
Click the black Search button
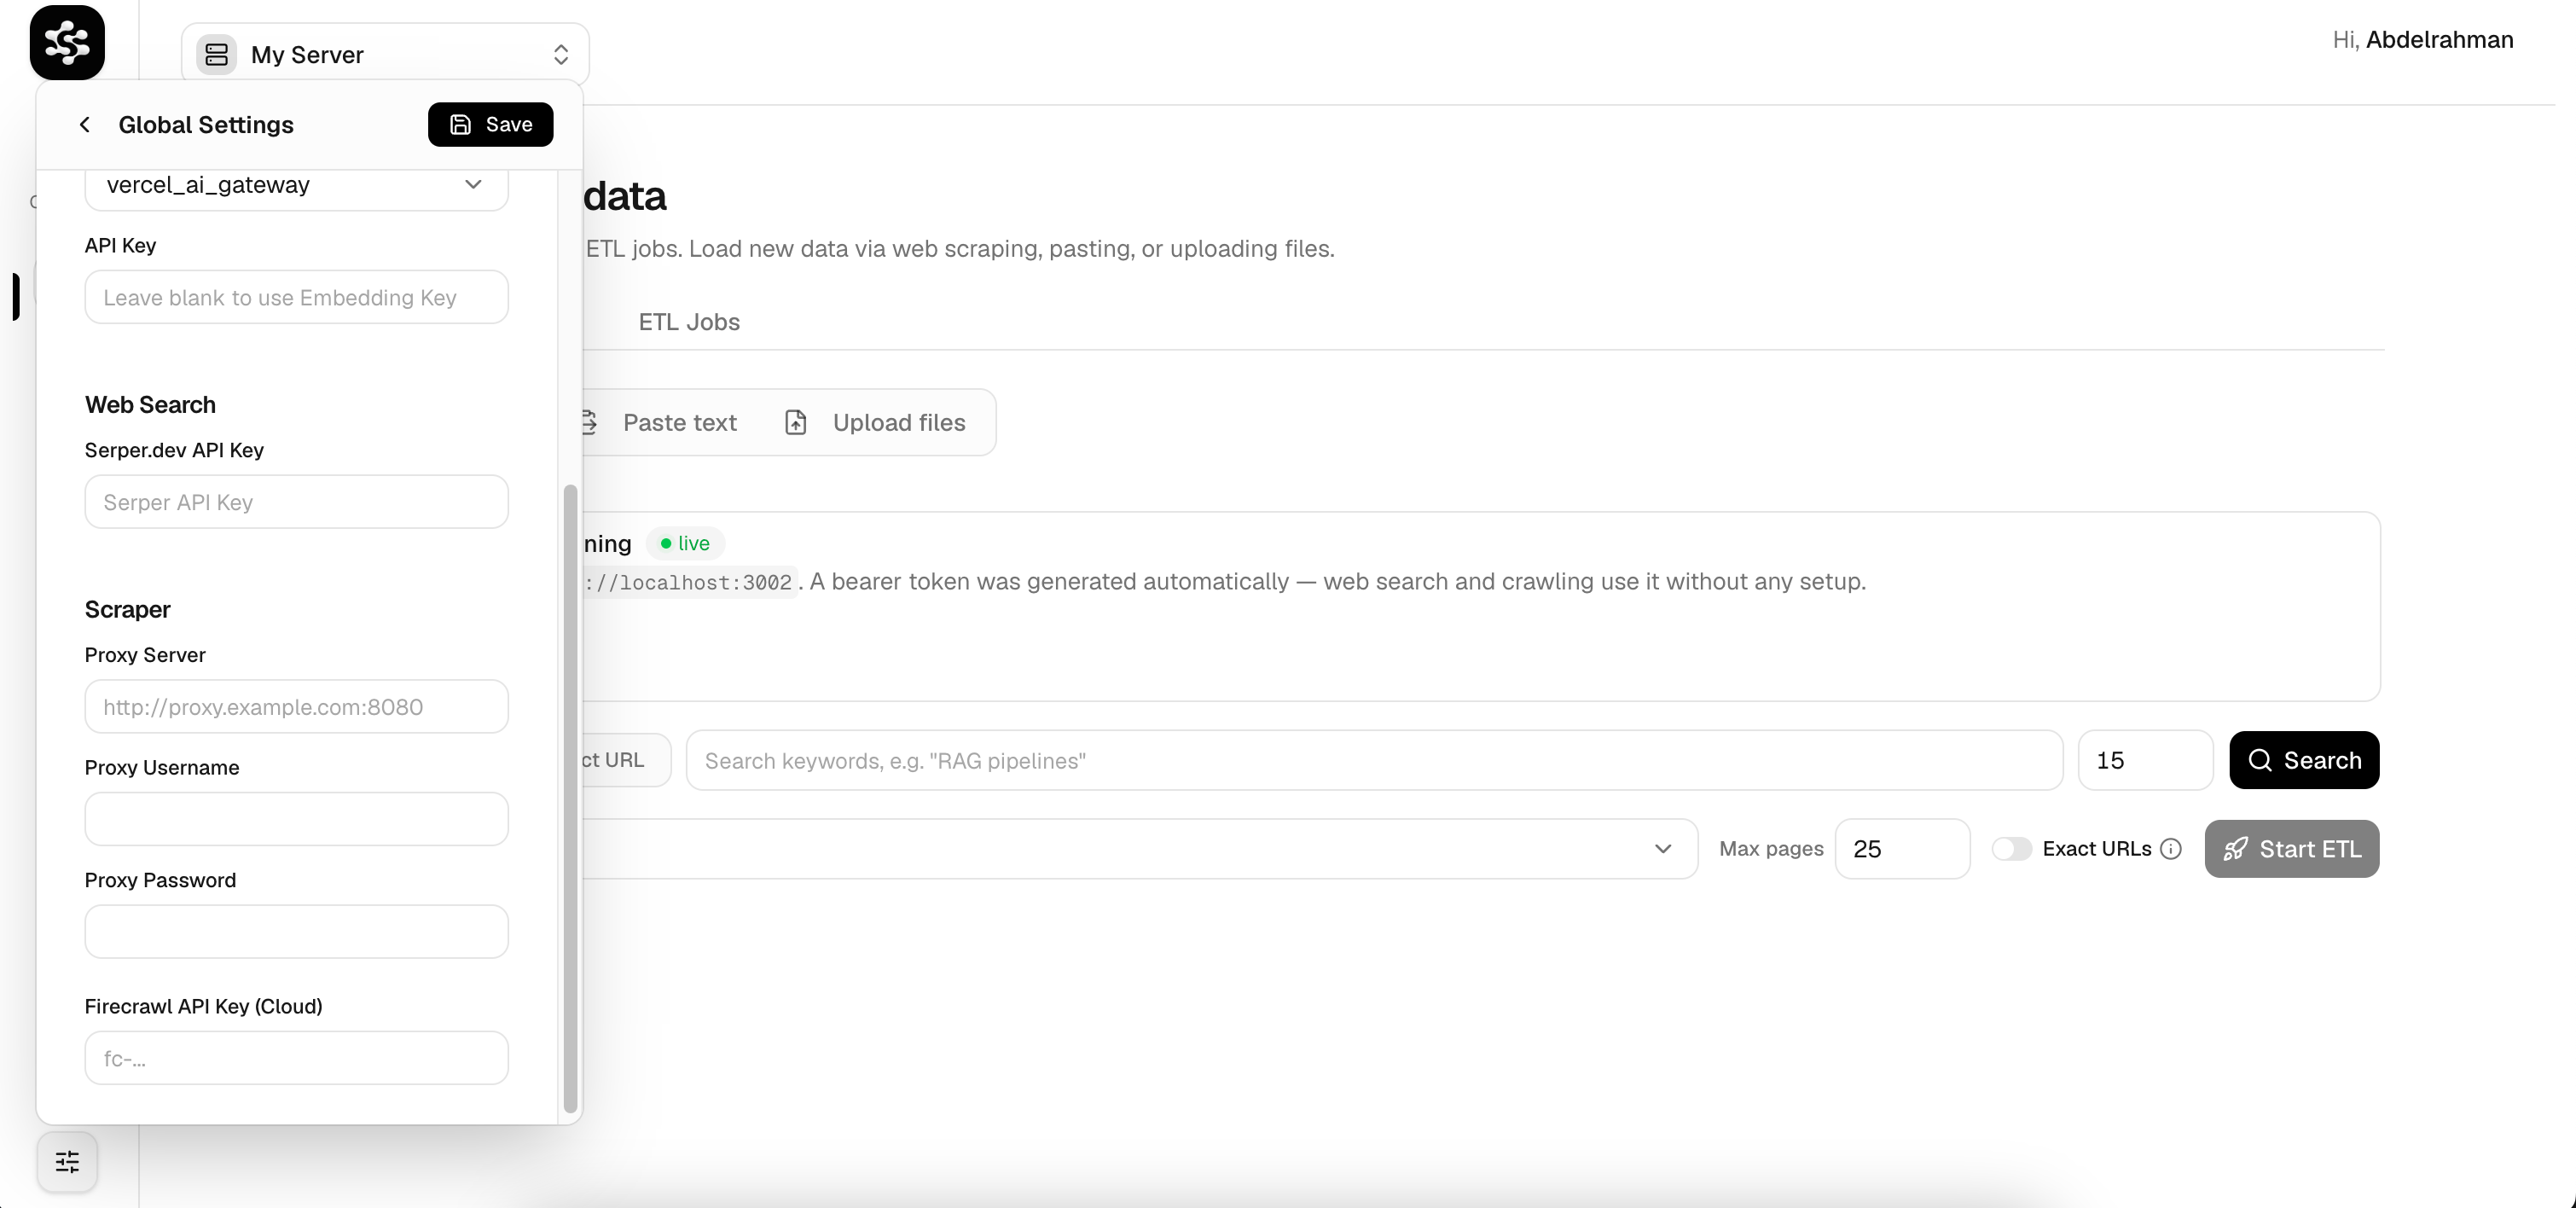(x=2304, y=761)
